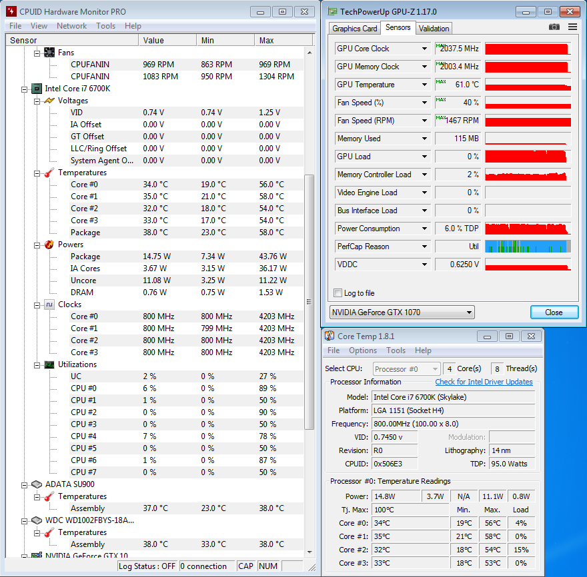Collapse the Intel Core i7 6700K node
The height and width of the screenshot is (577, 587).
(24, 89)
